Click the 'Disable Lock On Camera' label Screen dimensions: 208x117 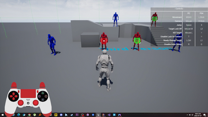click(x=171, y=36)
